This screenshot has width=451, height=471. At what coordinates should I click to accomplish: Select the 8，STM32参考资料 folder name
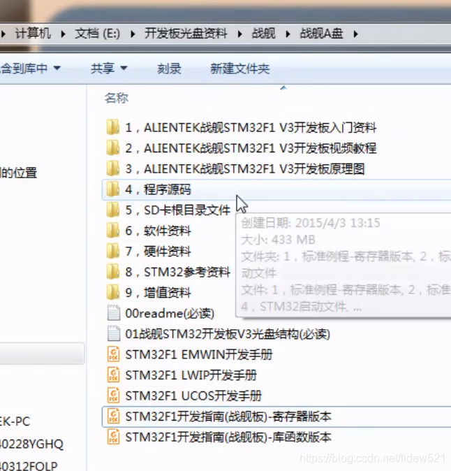coord(177,272)
